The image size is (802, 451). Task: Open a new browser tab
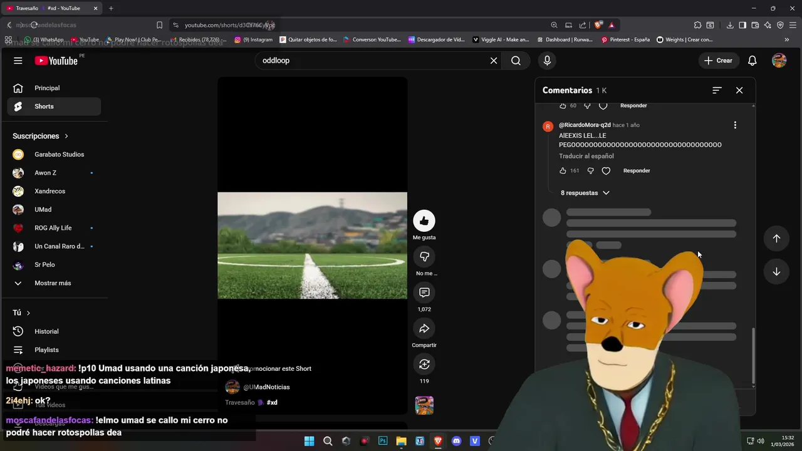pos(111,8)
